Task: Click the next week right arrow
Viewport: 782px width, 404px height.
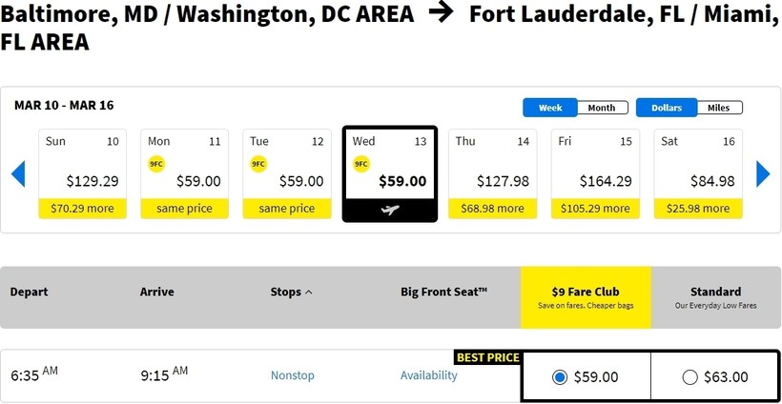Action: 763,174
